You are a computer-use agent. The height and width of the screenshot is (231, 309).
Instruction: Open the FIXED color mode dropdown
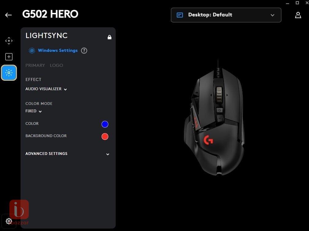pos(33,111)
